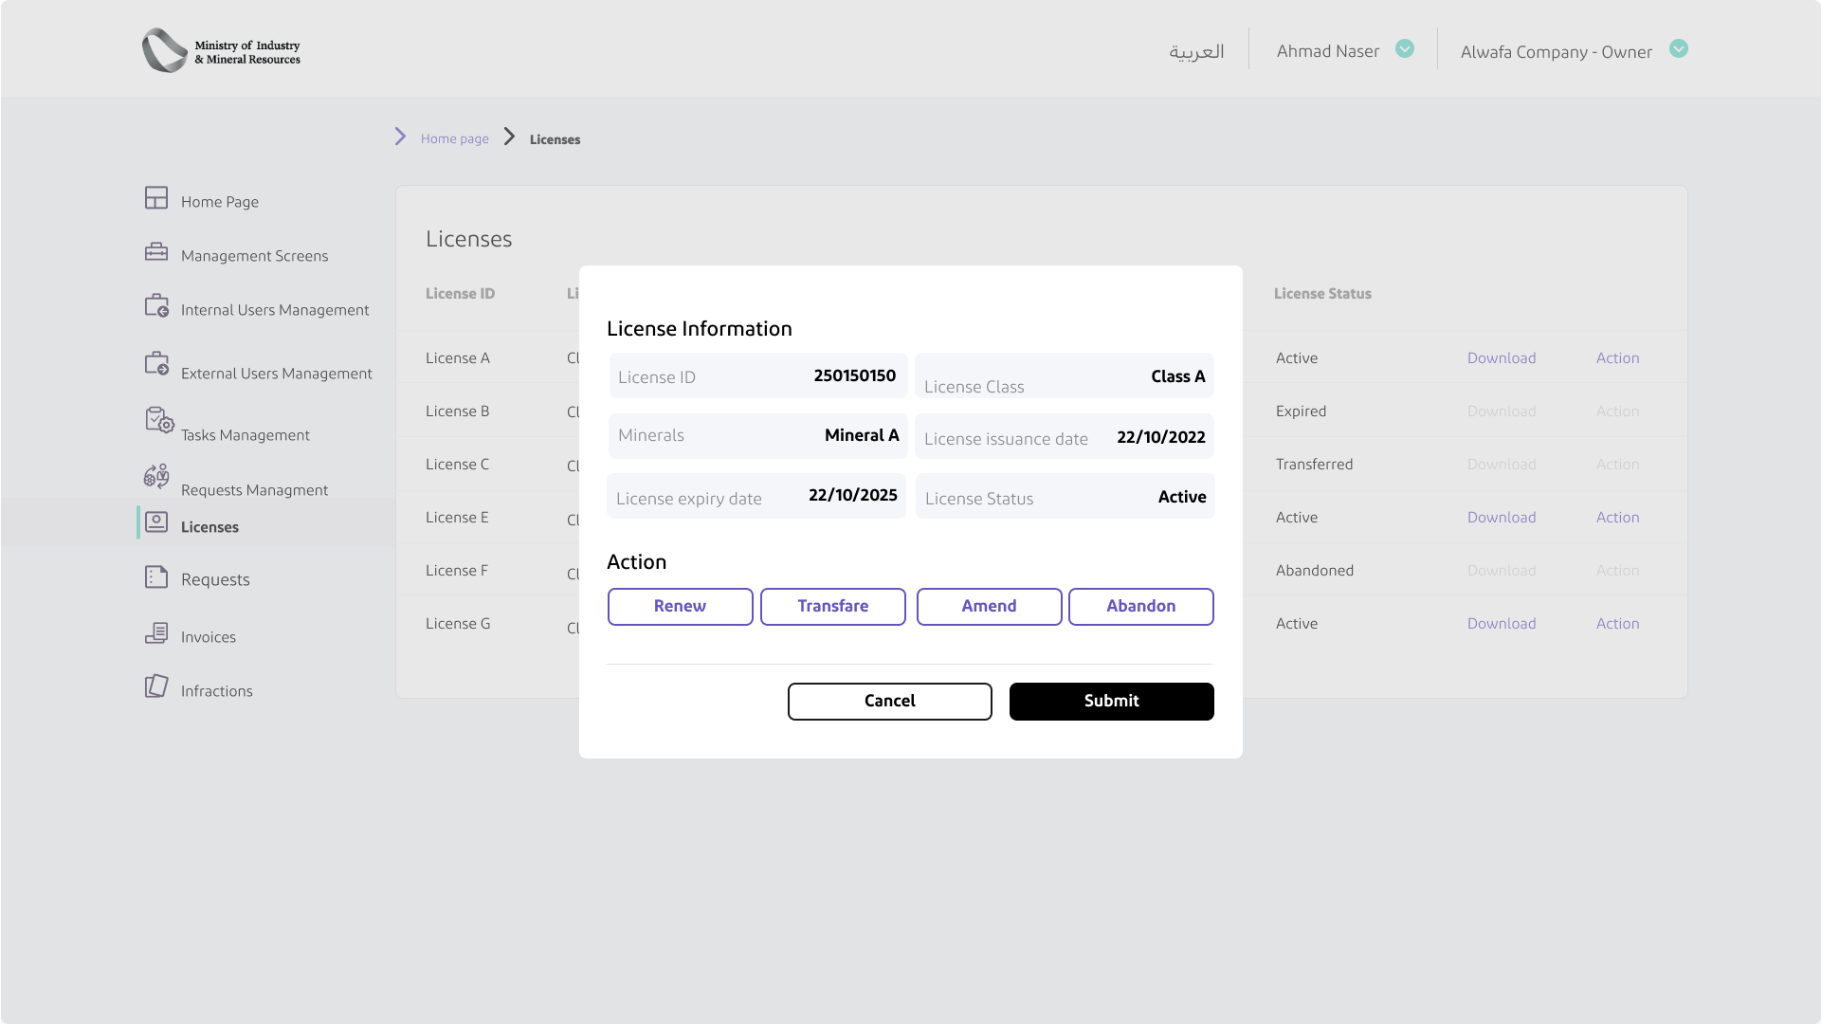Click the Requests Managment icon
This screenshot has height=1024, width=1821.
[x=156, y=476]
